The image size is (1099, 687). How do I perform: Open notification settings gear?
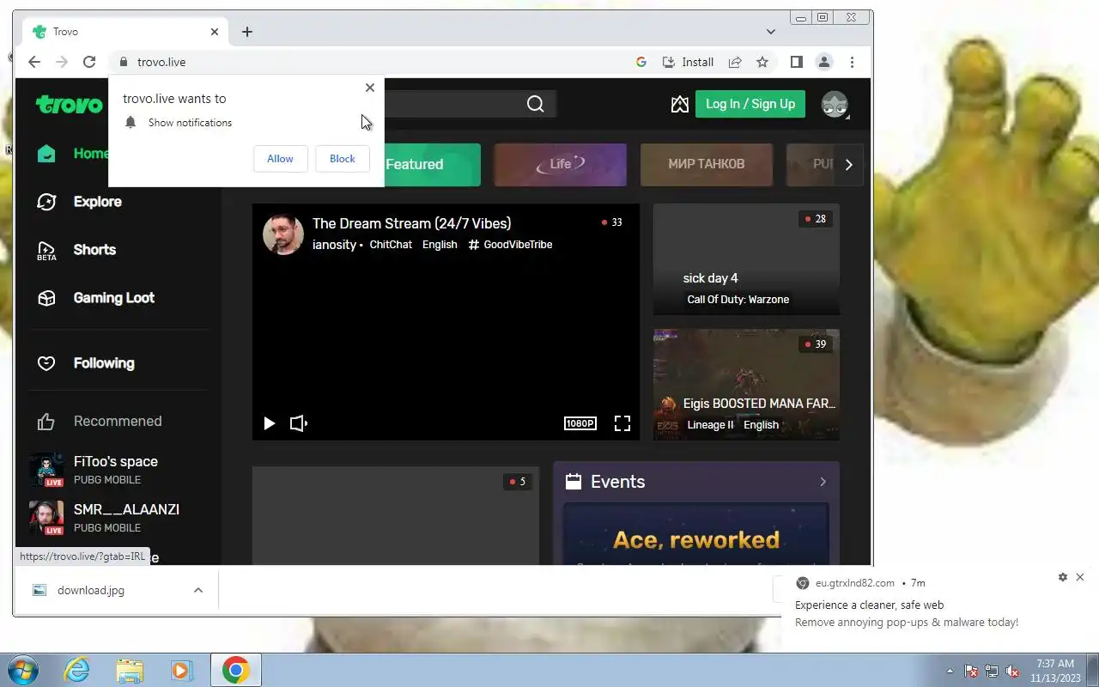(x=1063, y=577)
